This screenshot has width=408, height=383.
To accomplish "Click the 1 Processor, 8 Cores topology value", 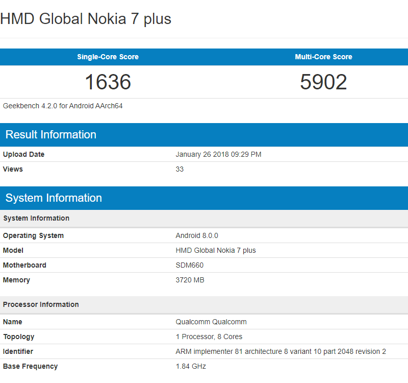I will tap(209, 337).
